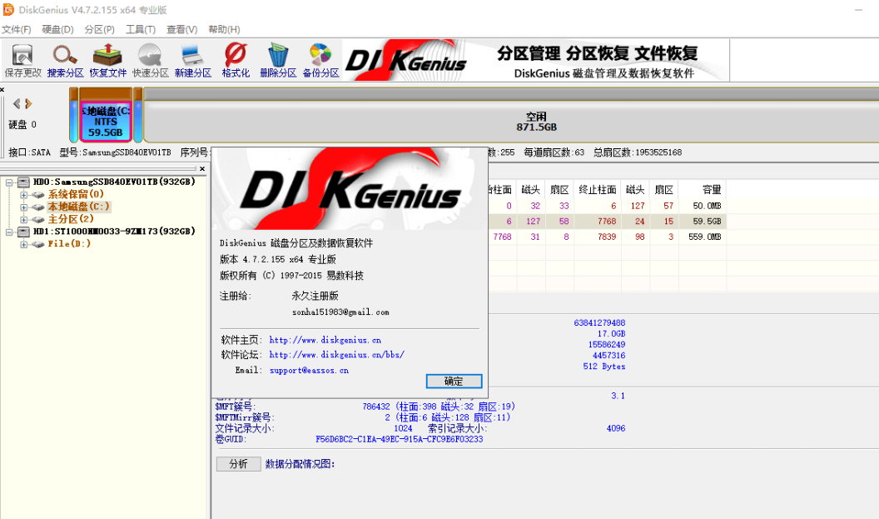Open the diskgenius.cn/bbs/ forum link

[337, 355]
